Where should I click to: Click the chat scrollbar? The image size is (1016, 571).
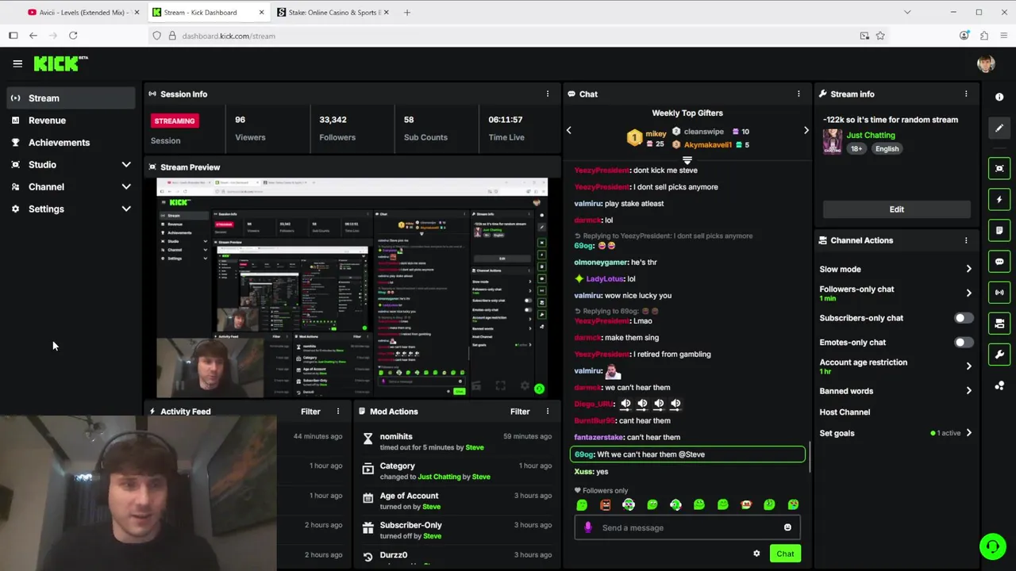click(x=810, y=458)
